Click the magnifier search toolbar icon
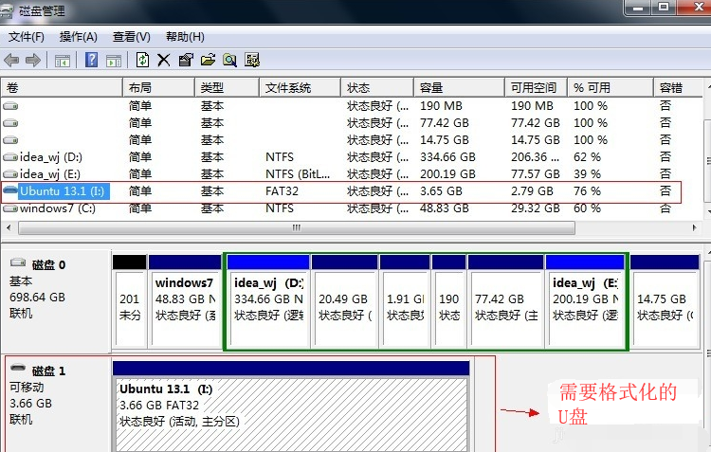The width and height of the screenshot is (711, 452). coord(229,61)
